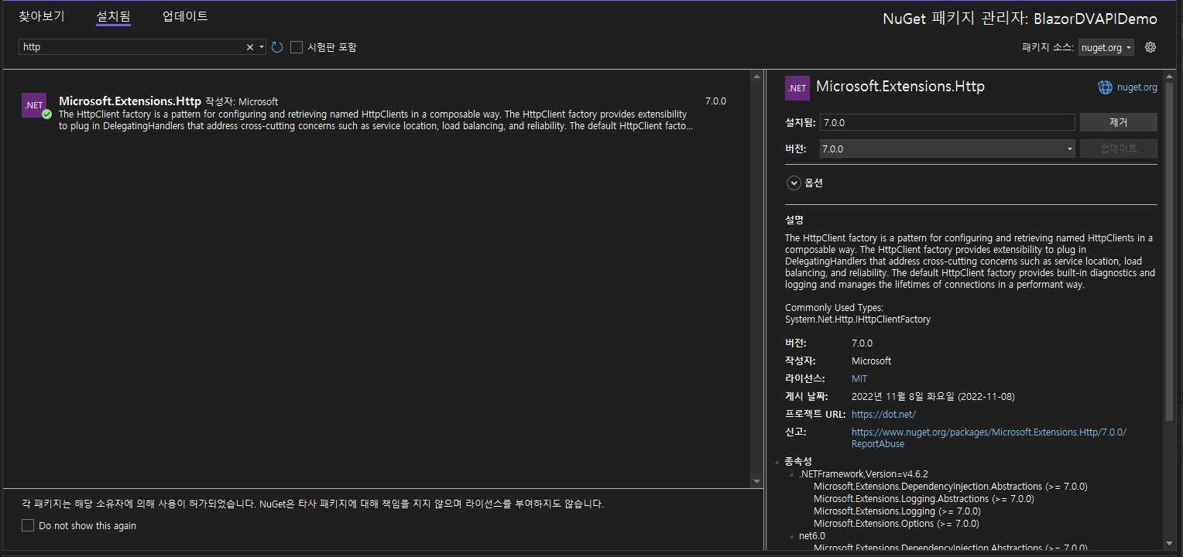Switch to the 찾아보기 tab
Screen dimensions: 1183x557
(x=42, y=16)
